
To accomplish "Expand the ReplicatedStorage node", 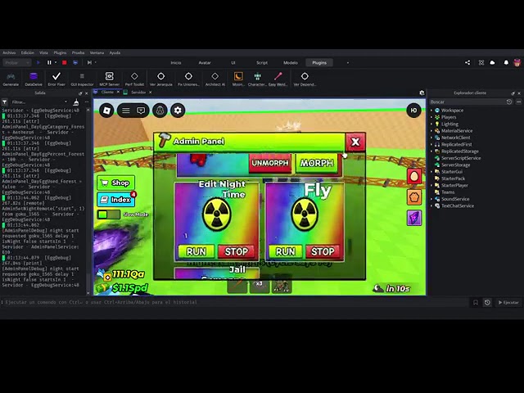I will pyautogui.click(x=431, y=151).
